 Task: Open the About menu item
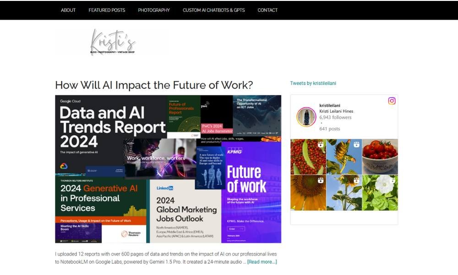click(x=68, y=10)
